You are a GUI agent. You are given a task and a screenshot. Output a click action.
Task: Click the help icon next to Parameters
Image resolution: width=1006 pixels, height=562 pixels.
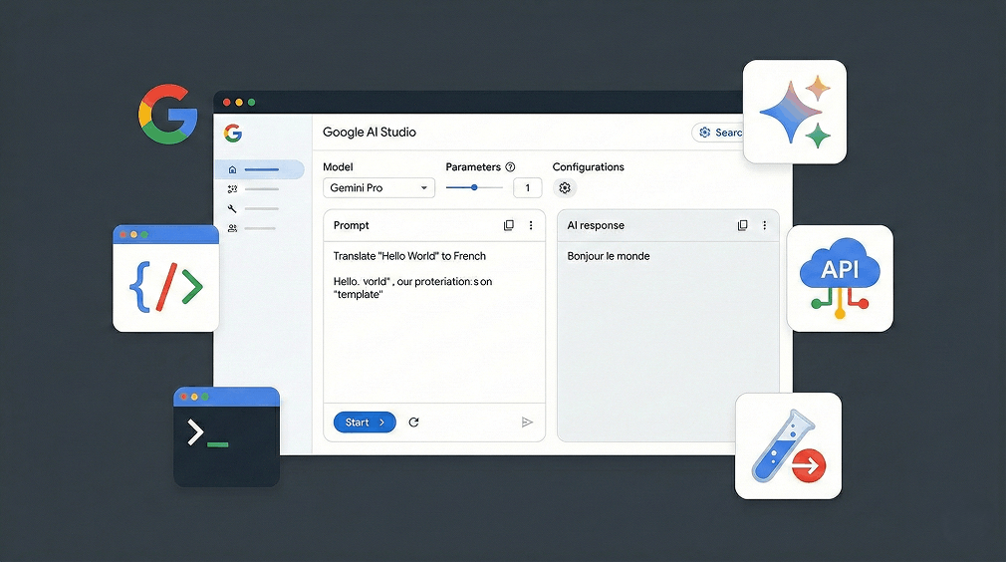tap(510, 166)
